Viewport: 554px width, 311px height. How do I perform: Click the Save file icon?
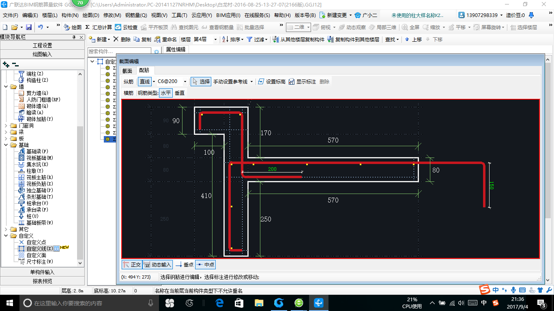(x=29, y=27)
